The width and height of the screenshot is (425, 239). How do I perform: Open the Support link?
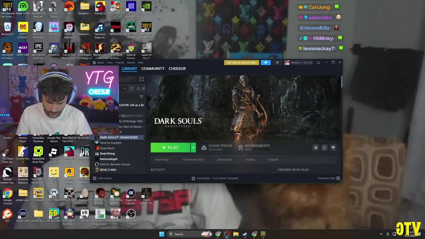tap(274, 160)
